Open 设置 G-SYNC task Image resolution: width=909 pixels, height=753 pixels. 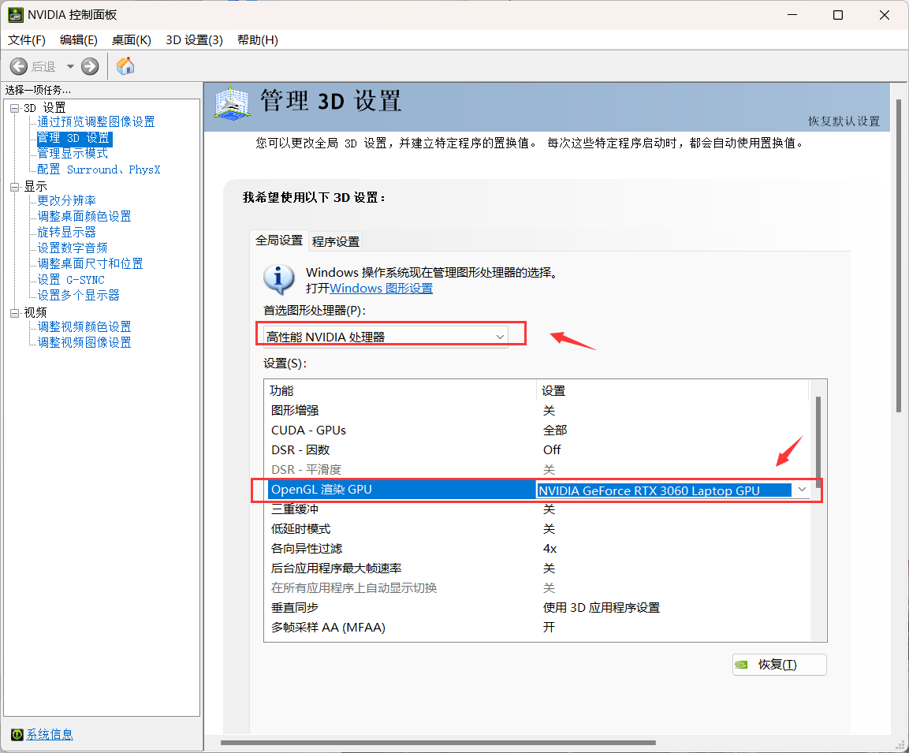(71, 279)
